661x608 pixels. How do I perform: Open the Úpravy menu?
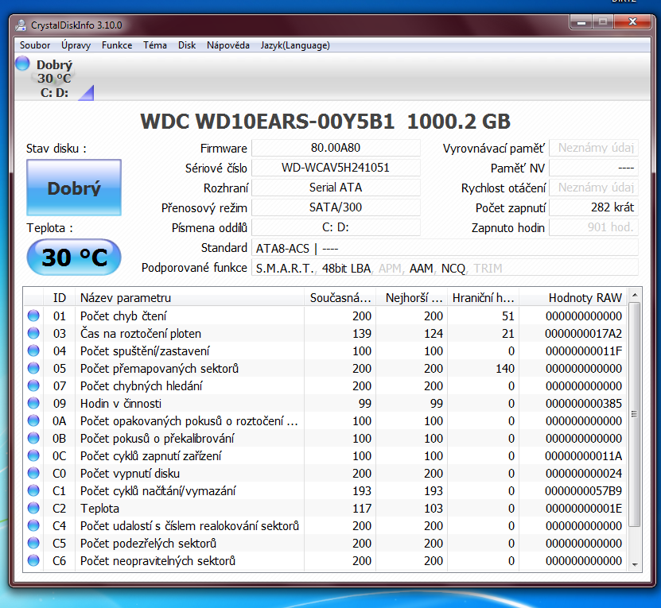coord(76,45)
